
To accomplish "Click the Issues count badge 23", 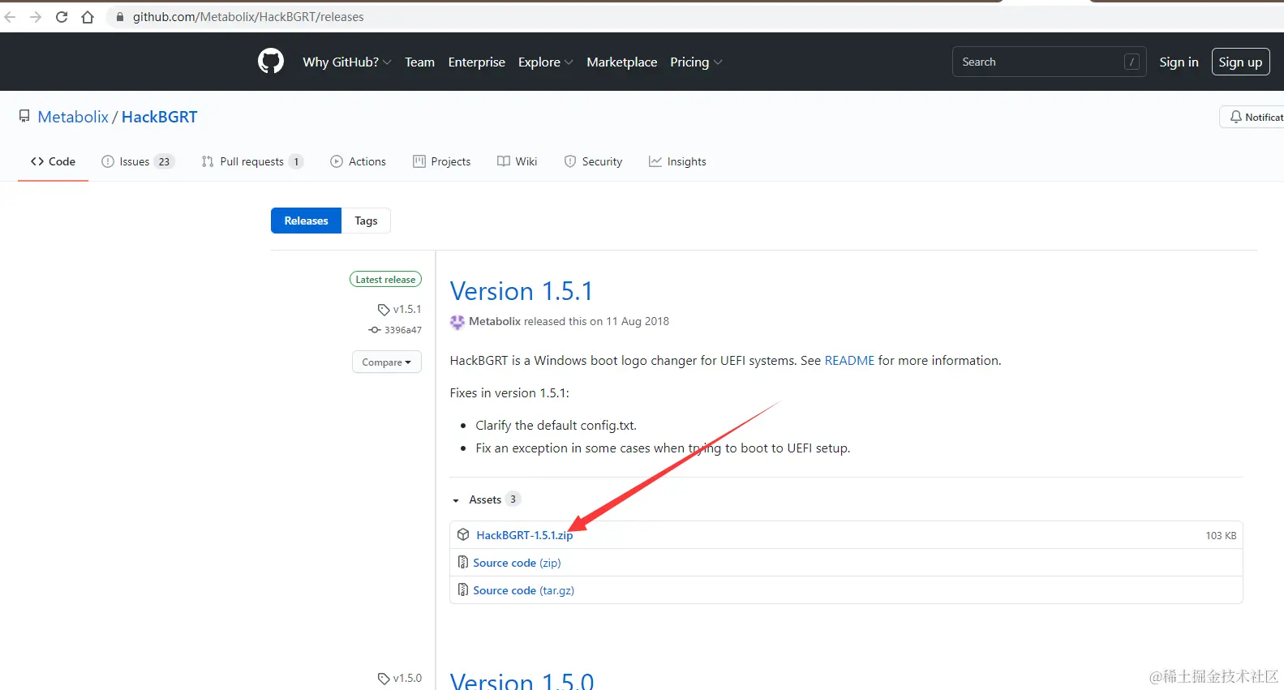I will [x=164, y=161].
